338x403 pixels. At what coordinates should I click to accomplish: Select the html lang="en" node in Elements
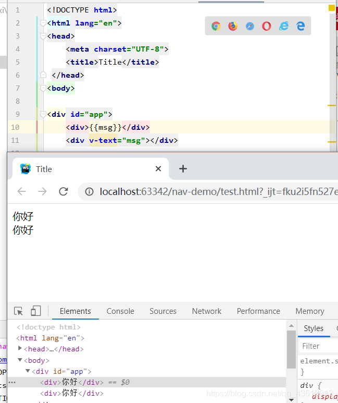coord(51,338)
